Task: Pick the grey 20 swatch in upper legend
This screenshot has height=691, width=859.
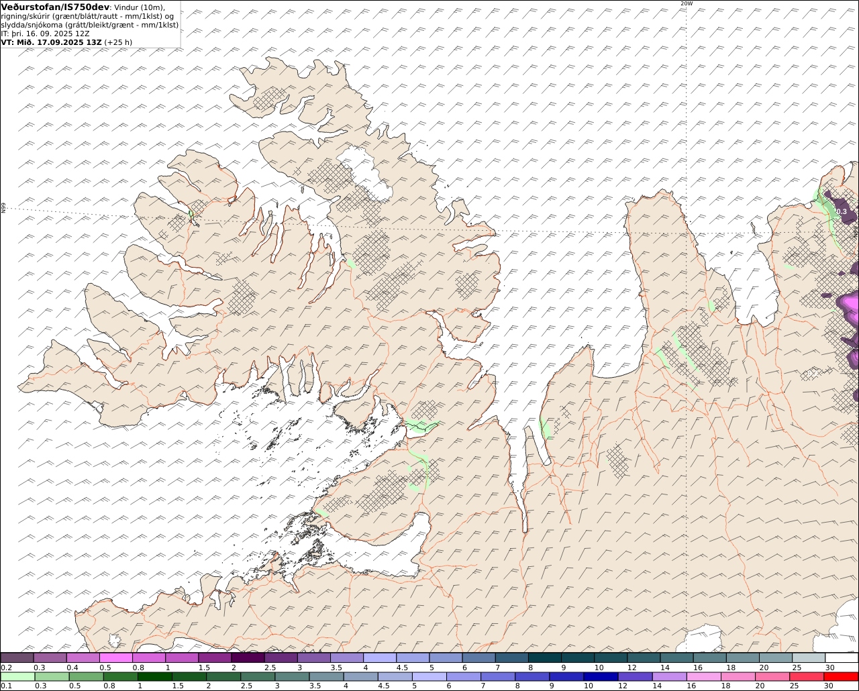Action: coord(776,657)
